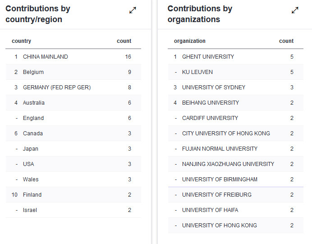Image resolution: width=312 pixels, height=244 pixels.
Task: Sort by the country column header
Action: click(22, 41)
